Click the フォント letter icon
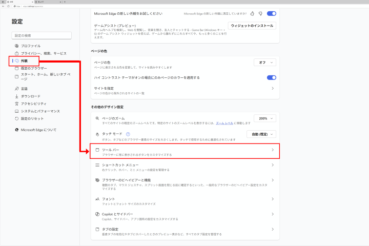369x246 pixels. (x=97, y=199)
